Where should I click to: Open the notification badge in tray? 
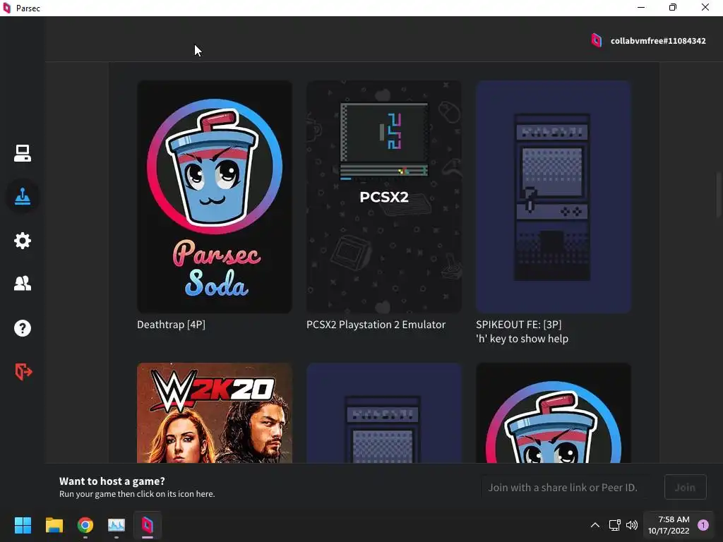click(703, 525)
